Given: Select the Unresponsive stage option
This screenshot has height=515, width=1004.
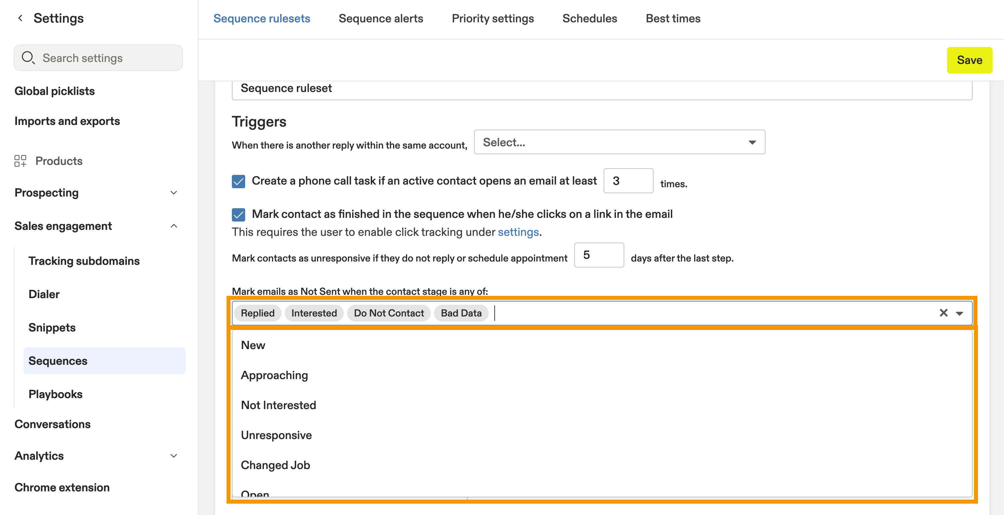Looking at the screenshot, I should tap(276, 435).
